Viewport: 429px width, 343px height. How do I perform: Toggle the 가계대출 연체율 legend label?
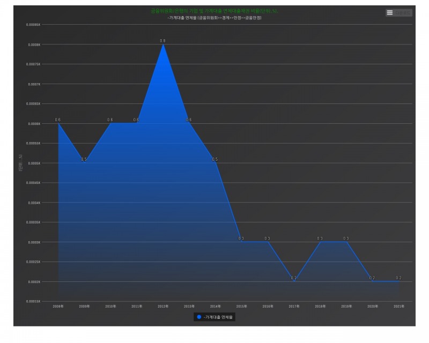[x=218, y=317]
